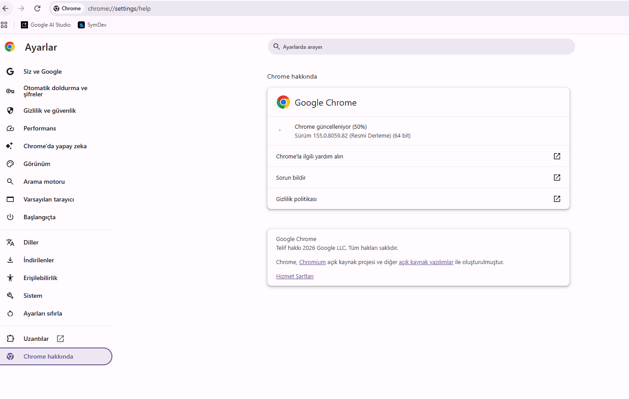Click the browser back arrow
Screen dimensions: 629x399
5,8
